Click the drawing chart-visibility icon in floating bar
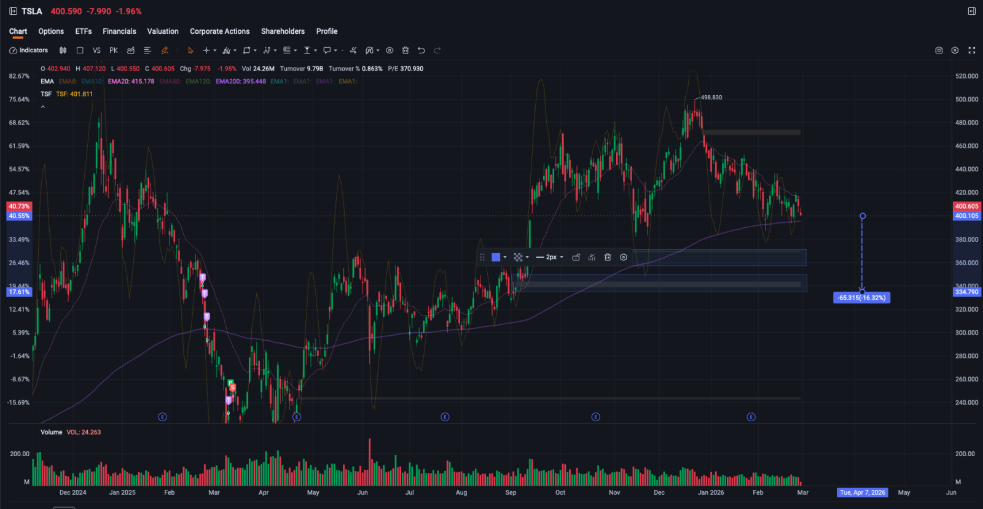This screenshot has width=983, height=509. (x=592, y=257)
